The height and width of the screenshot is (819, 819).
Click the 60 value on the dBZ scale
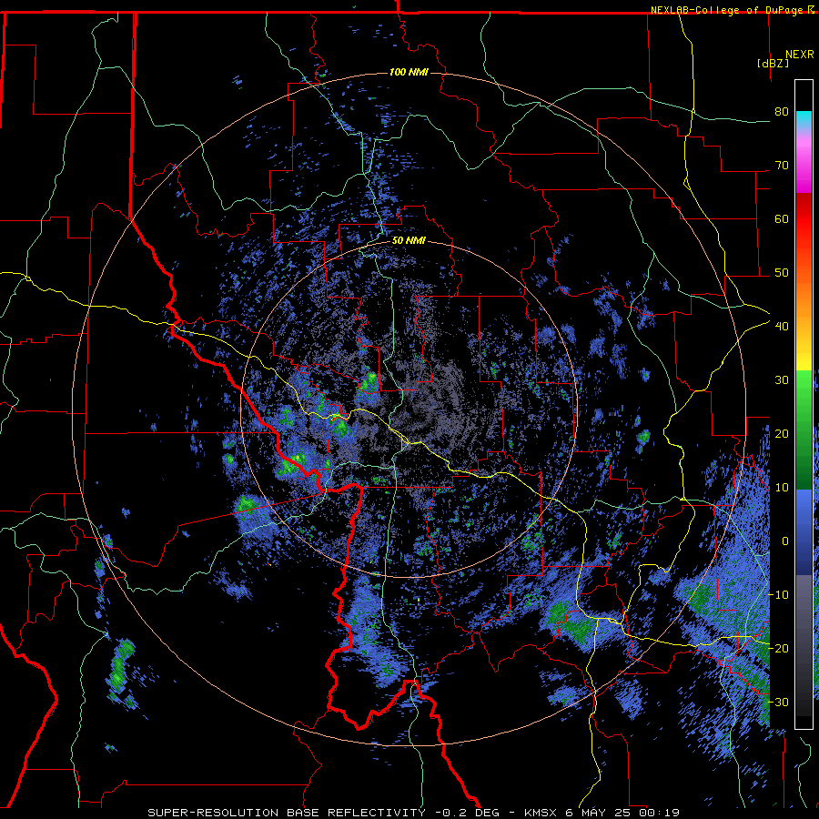pos(782,218)
